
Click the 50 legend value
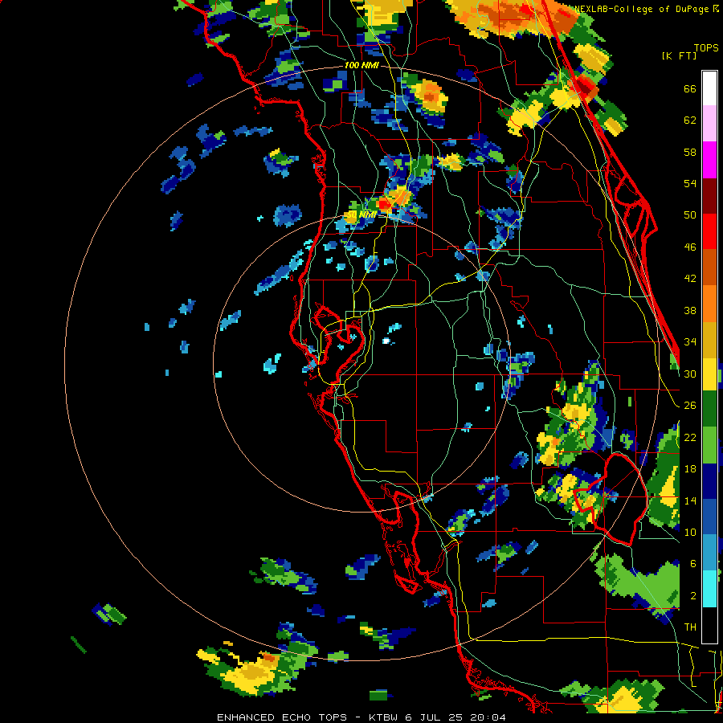click(690, 214)
